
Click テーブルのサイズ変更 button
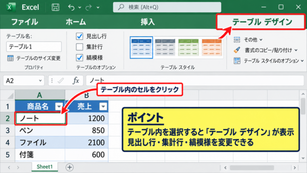pos(34,58)
